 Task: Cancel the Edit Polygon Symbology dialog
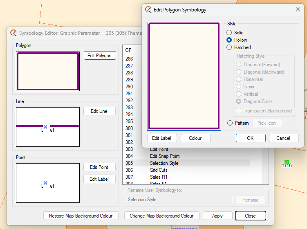pyautogui.click(x=283, y=138)
